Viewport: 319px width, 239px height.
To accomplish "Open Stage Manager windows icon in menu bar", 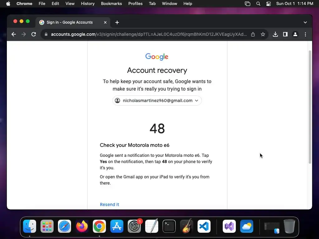I will click(x=247, y=4).
